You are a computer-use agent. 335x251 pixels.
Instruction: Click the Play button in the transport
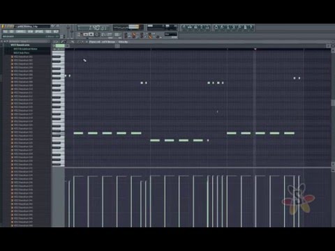tap(86, 35)
